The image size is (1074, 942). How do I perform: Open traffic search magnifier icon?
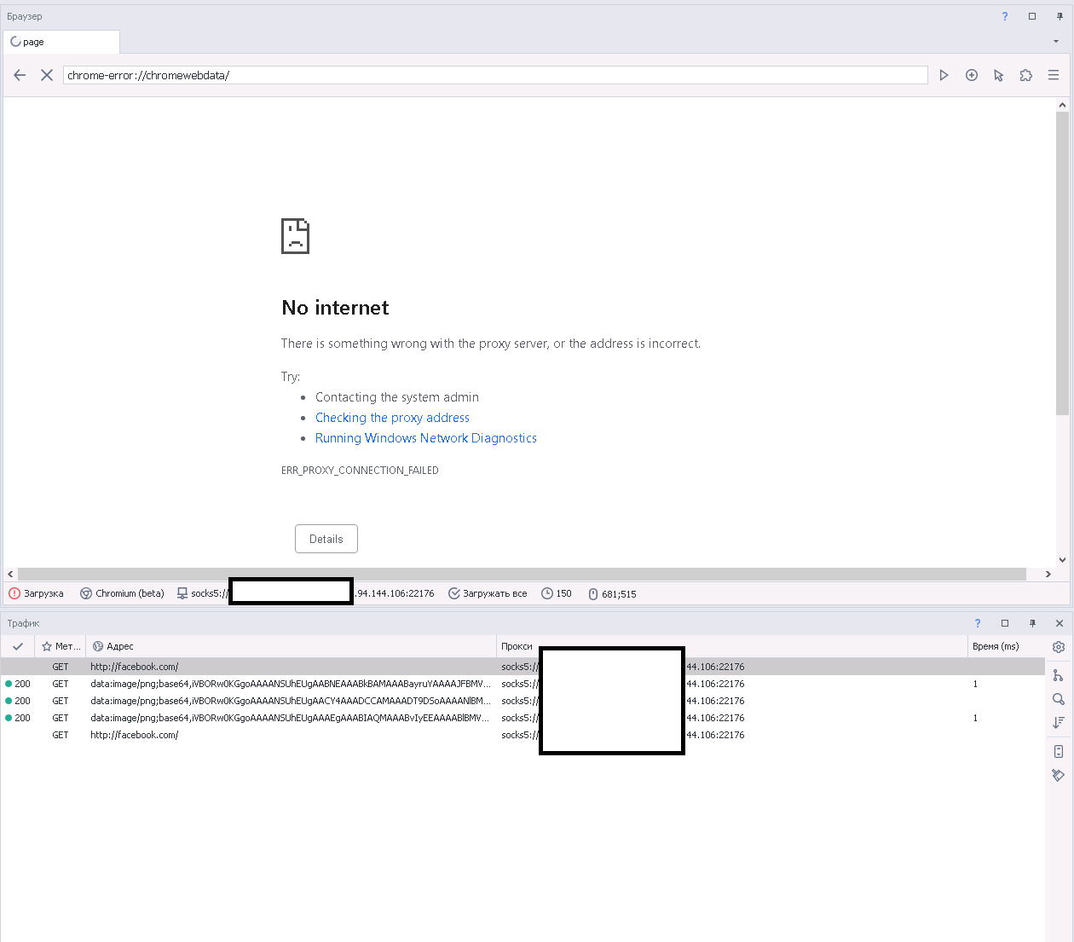pyautogui.click(x=1059, y=699)
